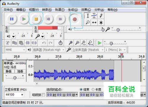Open the MME audio host dropdown
This screenshot has height=107, width=148.
coord(15,50)
